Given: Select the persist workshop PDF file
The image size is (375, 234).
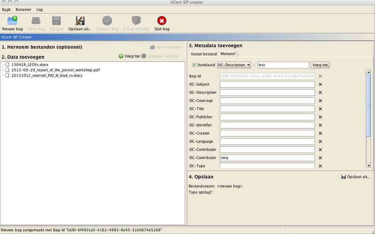Looking at the screenshot, I should pyautogui.click(x=55, y=70).
